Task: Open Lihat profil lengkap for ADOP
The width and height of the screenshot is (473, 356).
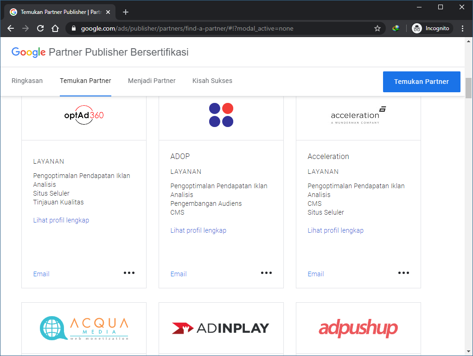Action: pyautogui.click(x=198, y=230)
